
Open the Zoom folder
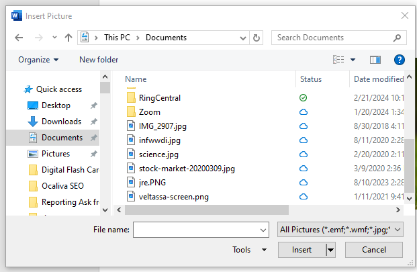149,111
